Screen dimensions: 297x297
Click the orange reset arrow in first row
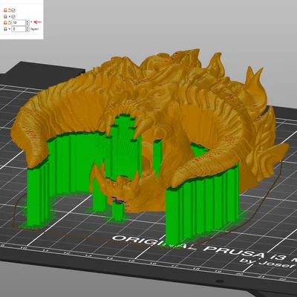pyautogui.click(x=10, y=10)
